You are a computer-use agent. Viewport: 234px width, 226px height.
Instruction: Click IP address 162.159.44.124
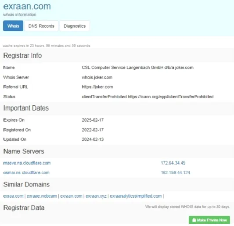pyautogui.click(x=175, y=172)
